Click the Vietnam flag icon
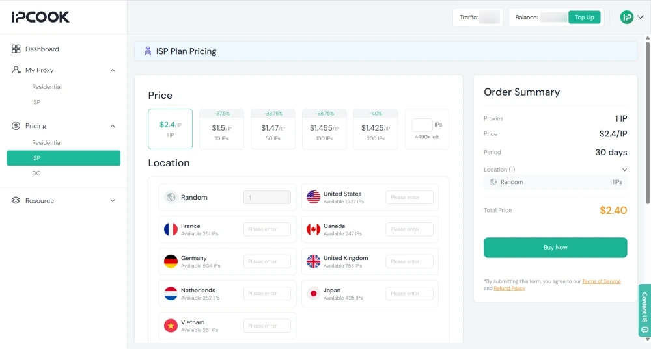Image resolution: width=651 pixels, height=349 pixels. tap(171, 326)
